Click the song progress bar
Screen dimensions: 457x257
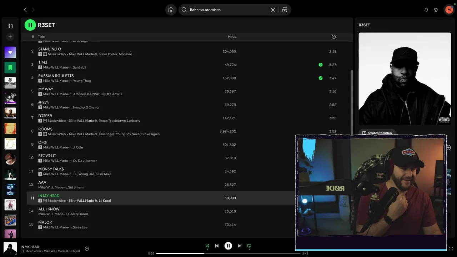(x=228, y=253)
